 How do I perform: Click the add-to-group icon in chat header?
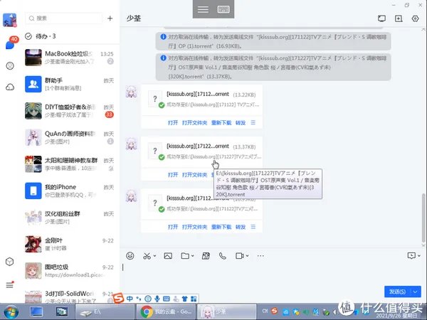(x=399, y=18)
